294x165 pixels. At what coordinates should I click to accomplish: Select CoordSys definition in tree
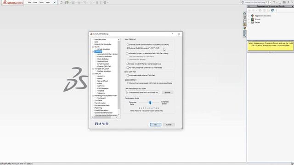pos(104,56)
